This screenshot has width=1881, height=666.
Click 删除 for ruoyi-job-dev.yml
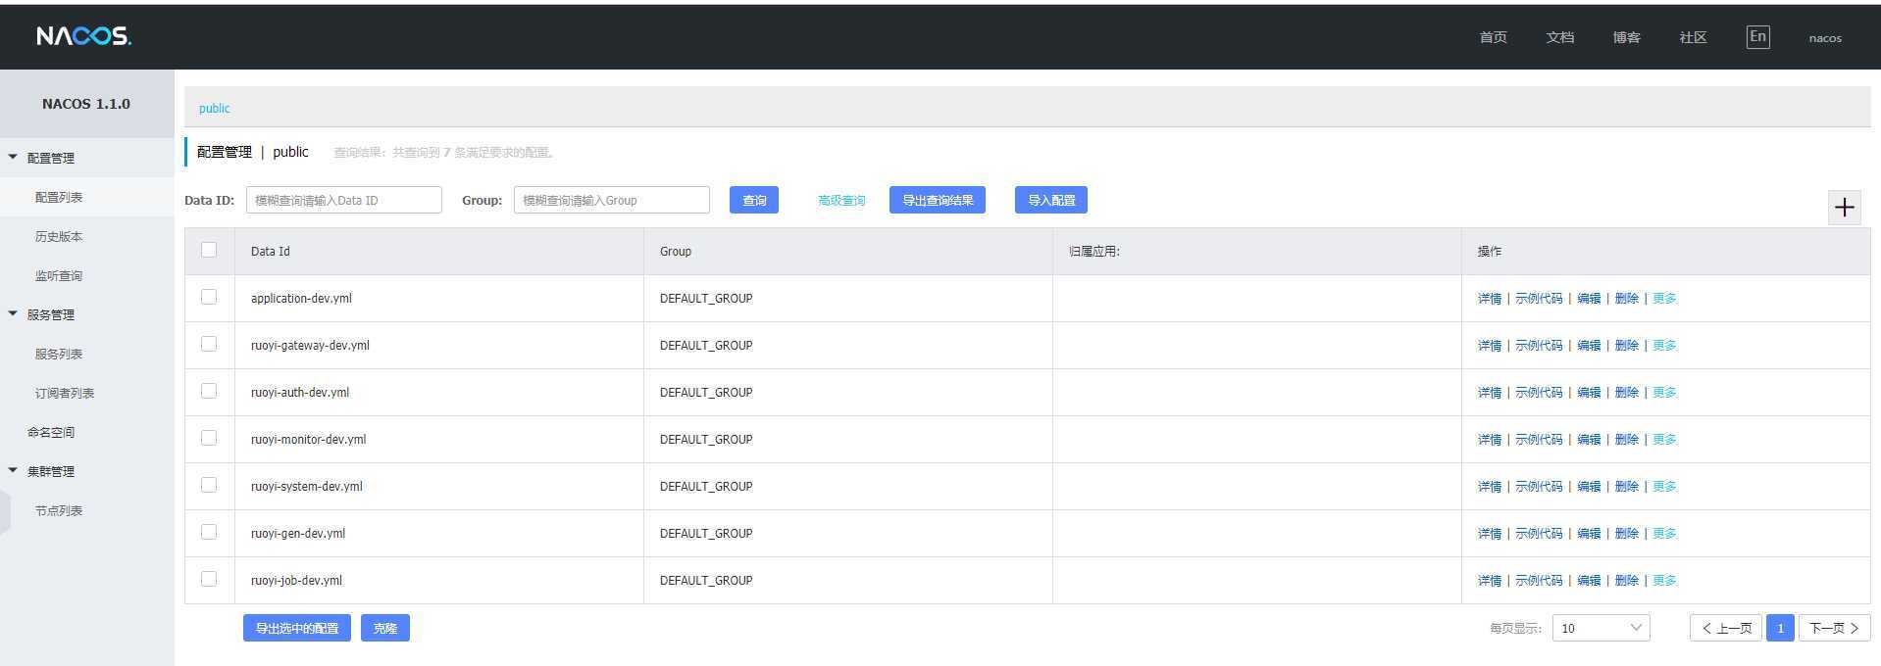coord(1626,581)
